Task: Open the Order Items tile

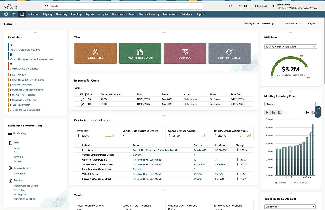Action: pyautogui.click(x=95, y=53)
